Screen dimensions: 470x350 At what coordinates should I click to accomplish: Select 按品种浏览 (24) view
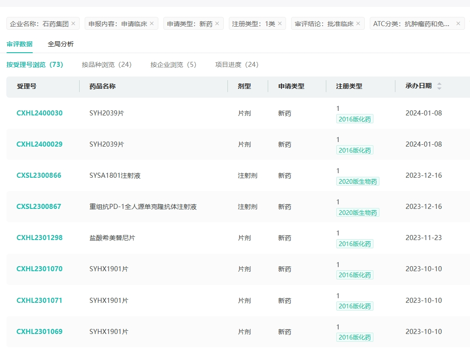tap(107, 65)
